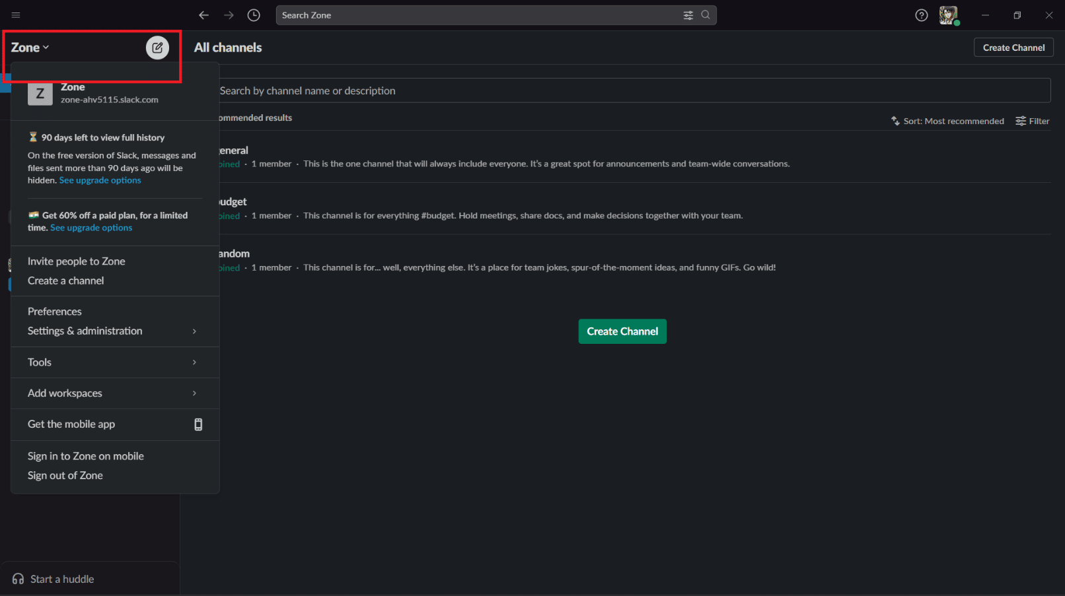This screenshot has height=596, width=1065.
Task: Click the sort arrows icon
Action: tap(895, 121)
